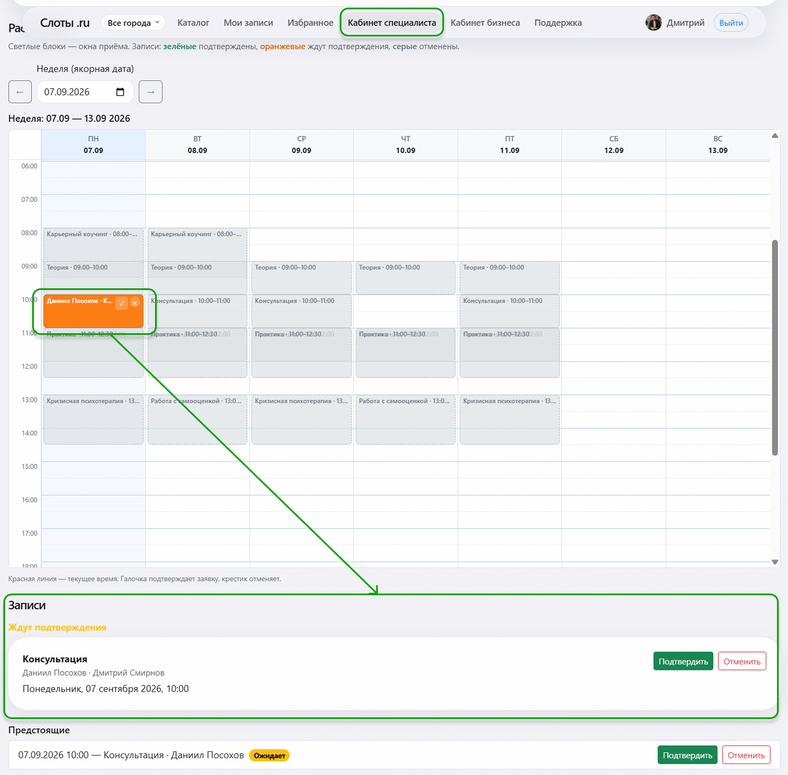Select Tuesday's Карьерный коучинг 08:00 slot
This screenshot has width=788, height=775.
197,245
